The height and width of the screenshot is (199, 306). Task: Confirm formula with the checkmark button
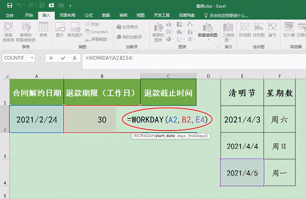coord(63,58)
